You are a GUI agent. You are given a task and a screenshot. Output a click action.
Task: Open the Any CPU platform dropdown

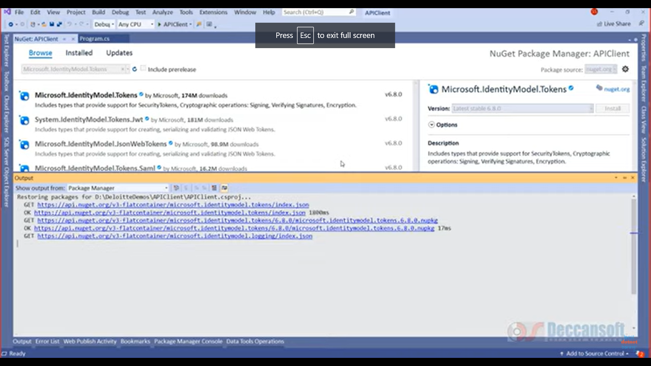click(x=136, y=24)
